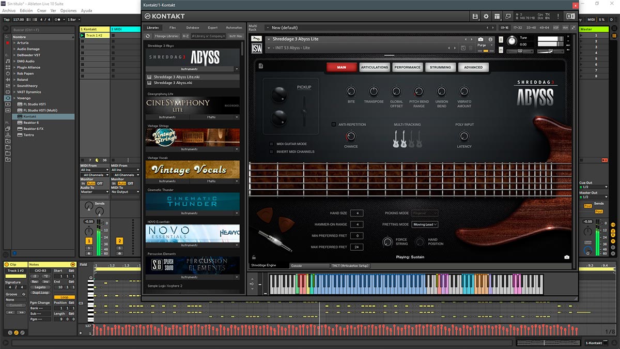This screenshot has height=349, width=620.
Task: Toggle track 1 activator button
Action: (89, 241)
